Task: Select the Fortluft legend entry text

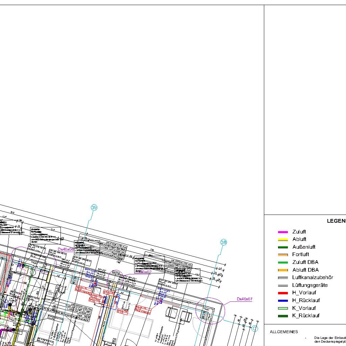Action: [300, 254]
